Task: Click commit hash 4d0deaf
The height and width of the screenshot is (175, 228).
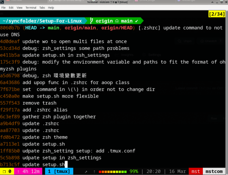Action: [10, 41]
